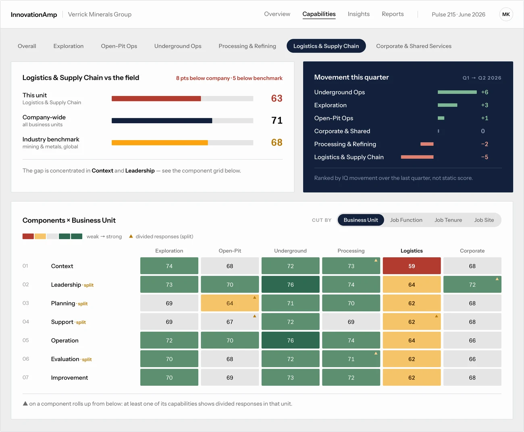Screen dimensions: 524x432
Task: Click the Underground column header
Action: pyautogui.click(x=290, y=250)
